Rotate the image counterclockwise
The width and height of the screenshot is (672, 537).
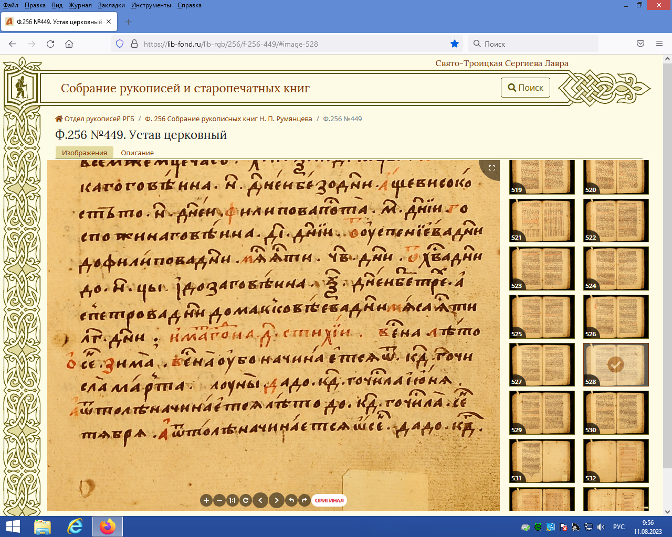[291, 500]
